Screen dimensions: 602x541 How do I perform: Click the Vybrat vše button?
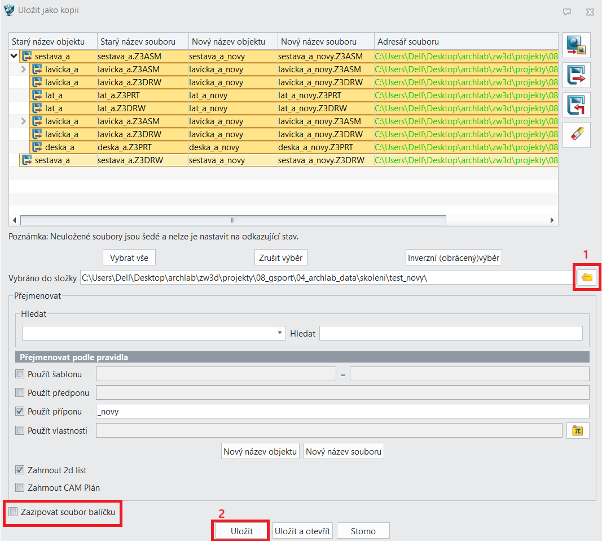[x=129, y=258]
